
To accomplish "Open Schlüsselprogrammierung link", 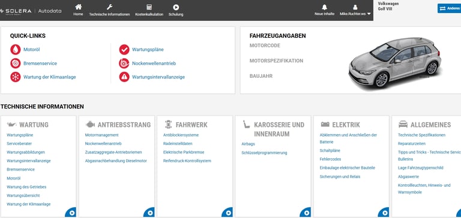I will [x=264, y=153].
